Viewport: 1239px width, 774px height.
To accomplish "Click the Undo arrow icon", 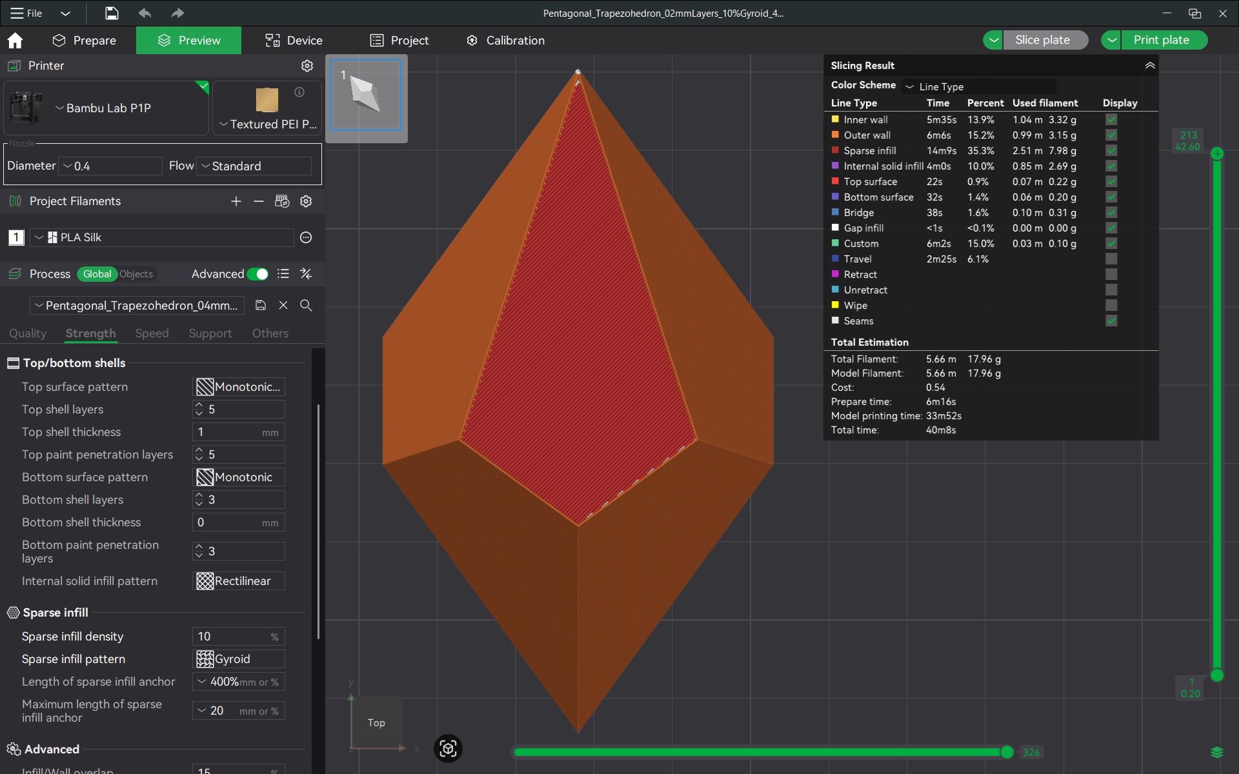I will point(145,13).
